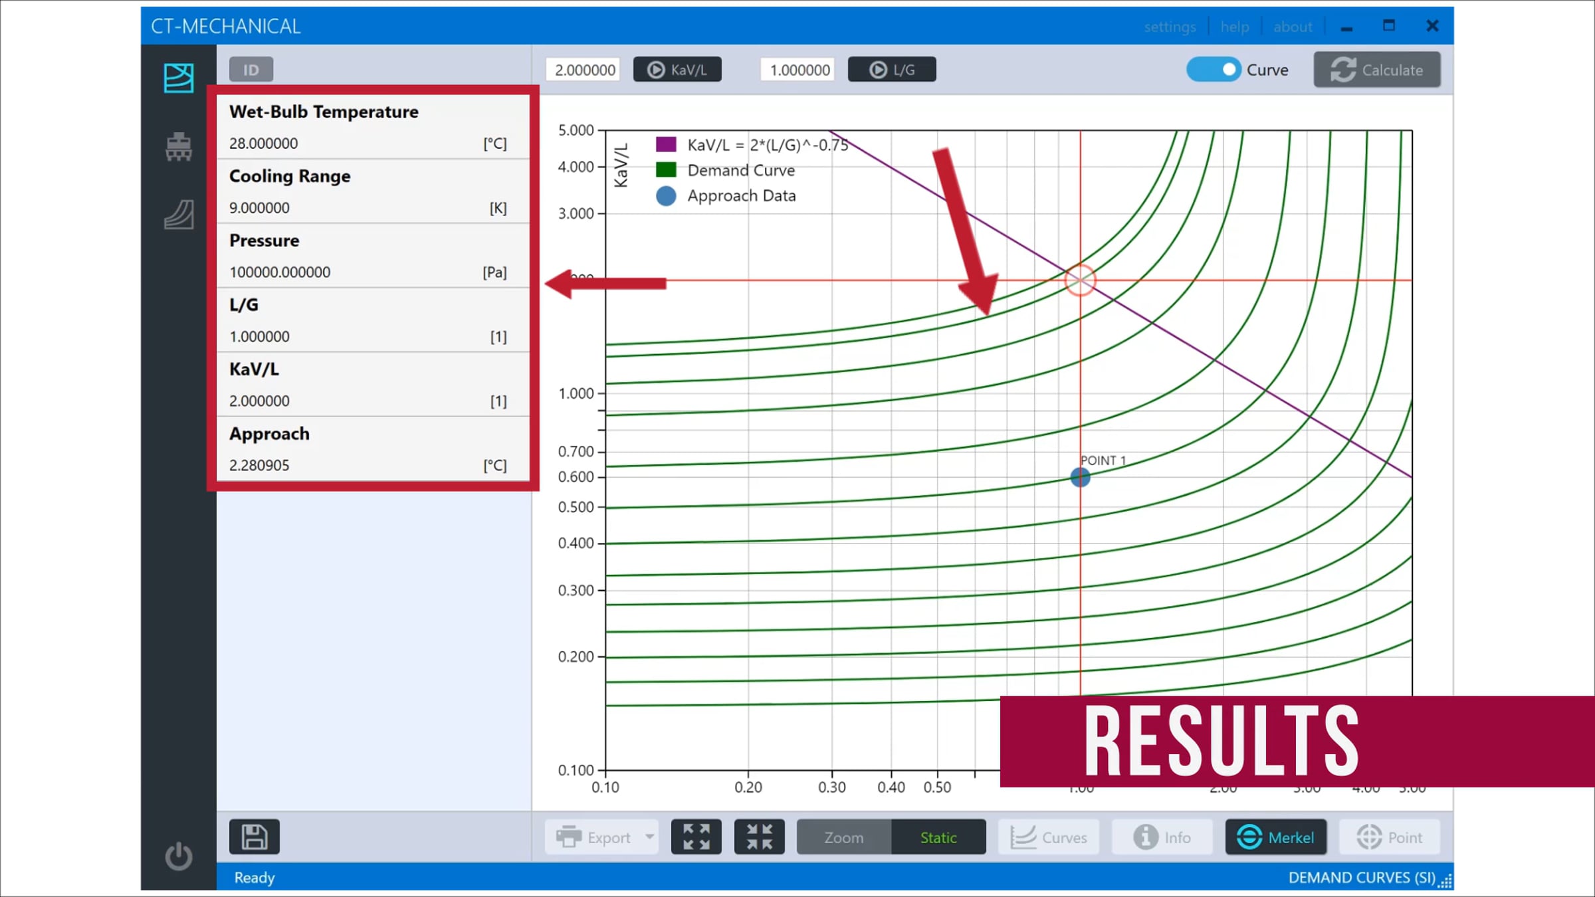The height and width of the screenshot is (897, 1595).
Task: Click the ID button
Action: tap(251, 70)
